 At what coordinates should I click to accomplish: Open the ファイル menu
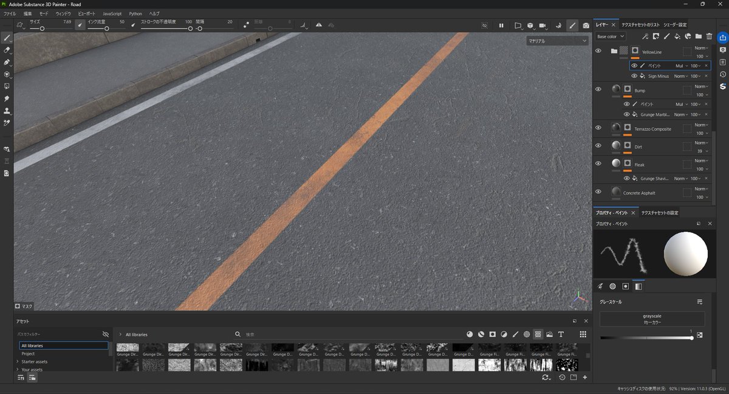point(9,13)
